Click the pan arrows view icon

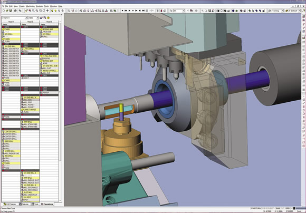(x=47, y=11)
